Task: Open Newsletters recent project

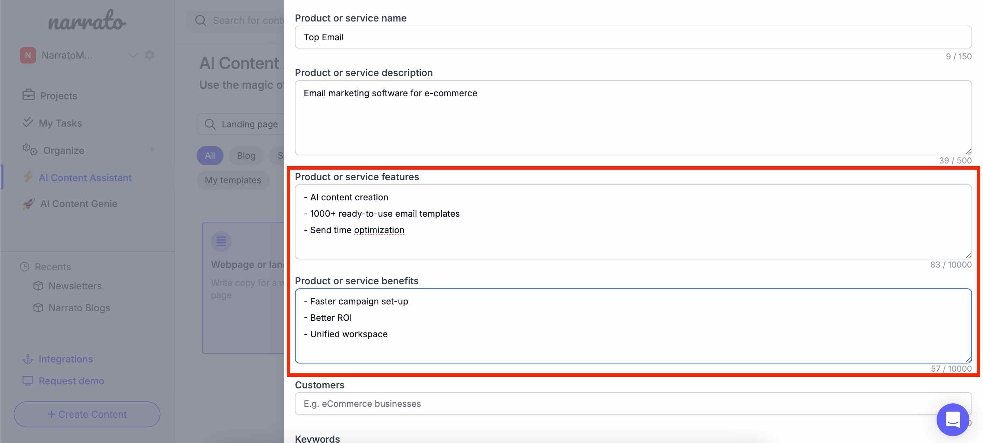Action: click(75, 286)
